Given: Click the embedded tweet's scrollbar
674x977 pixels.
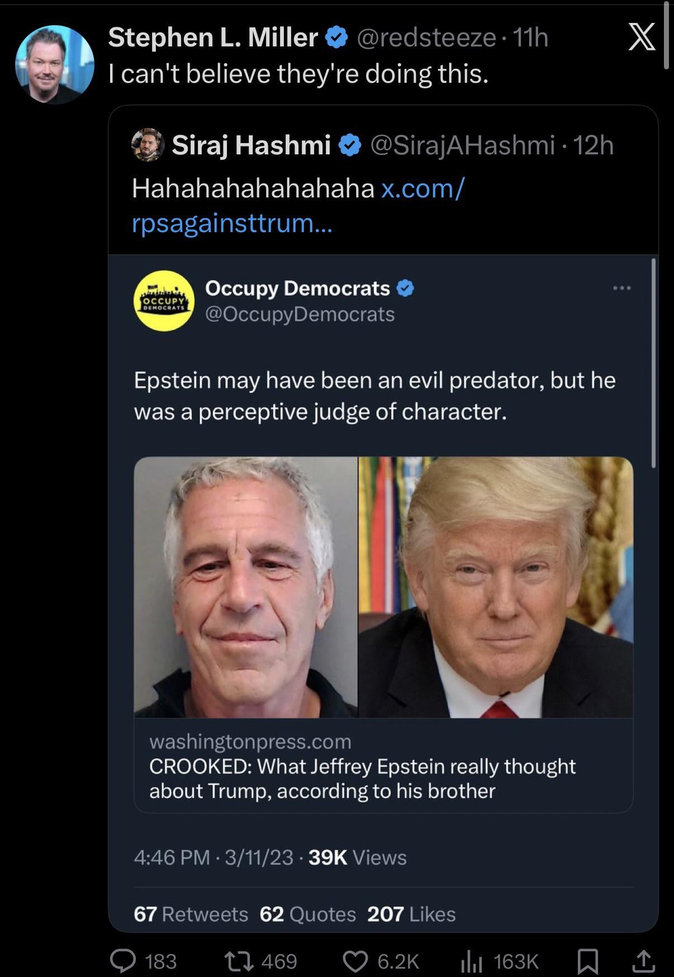Looking at the screenshot, I should point(653,362).
